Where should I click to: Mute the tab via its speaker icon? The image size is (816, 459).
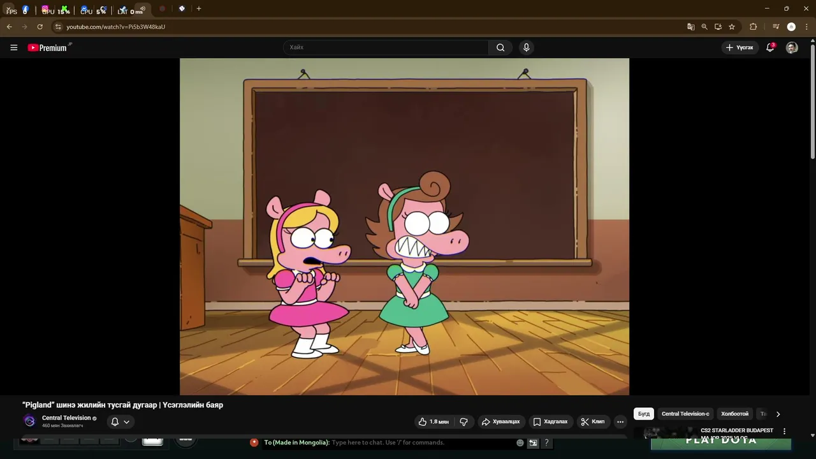click(142, 9)
